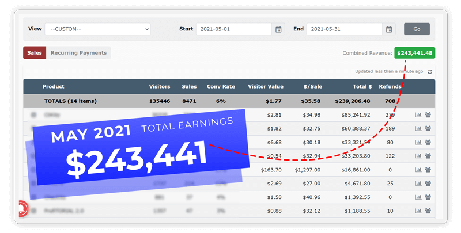Switch to the Sales tab
Image resolution: width=461 pixels, height=233 pixels.
(34, 53)
